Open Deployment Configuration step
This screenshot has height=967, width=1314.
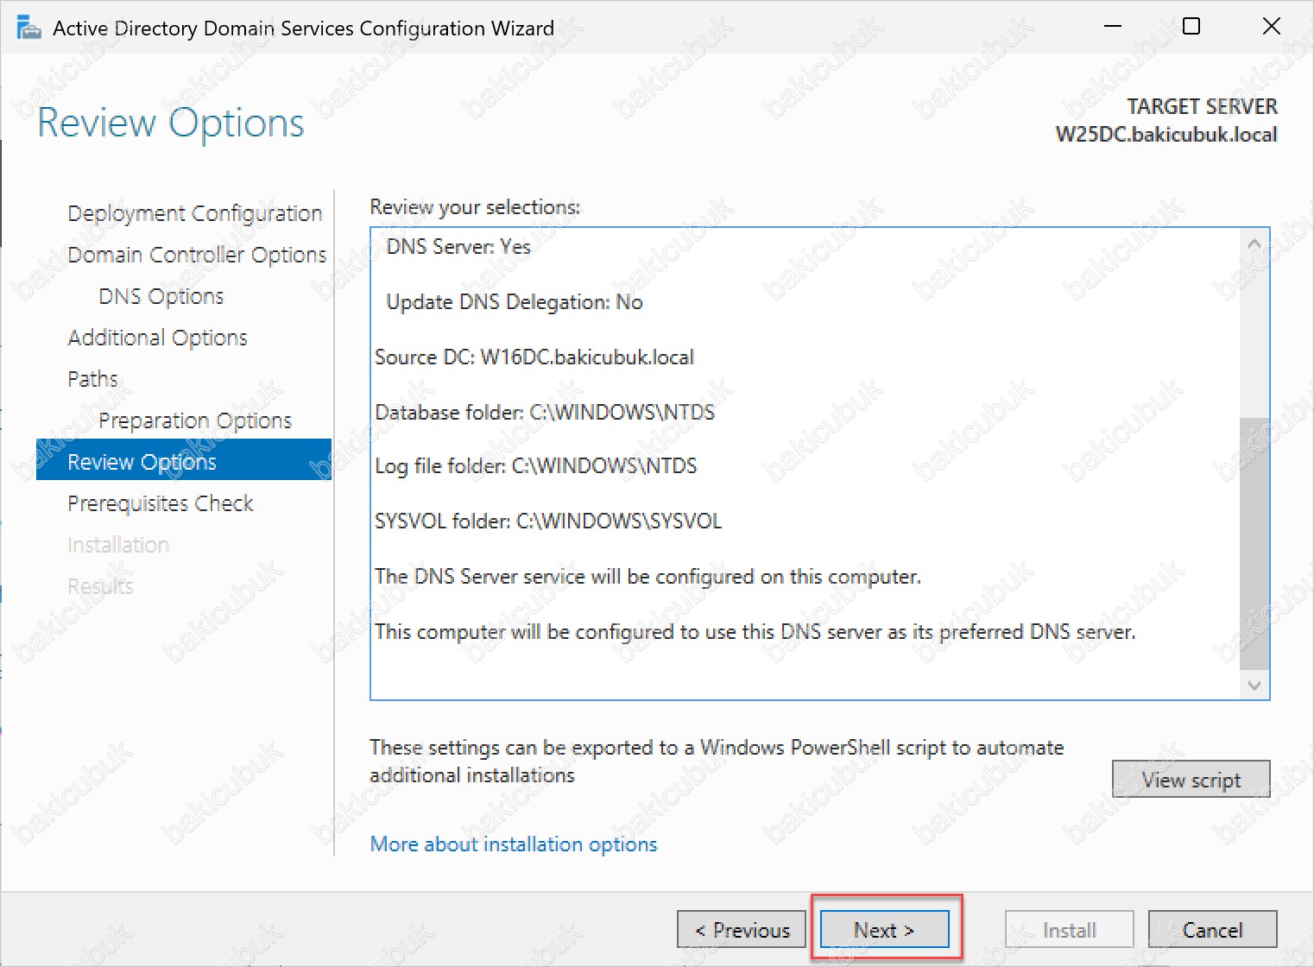[194, 213]
